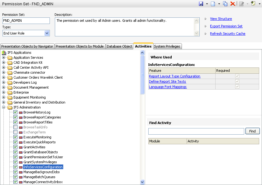The height and width of the screenshot is (185, 262).
Task: Enable the BrowseTaskInfo checkbox
Action: tap(15, 127)
